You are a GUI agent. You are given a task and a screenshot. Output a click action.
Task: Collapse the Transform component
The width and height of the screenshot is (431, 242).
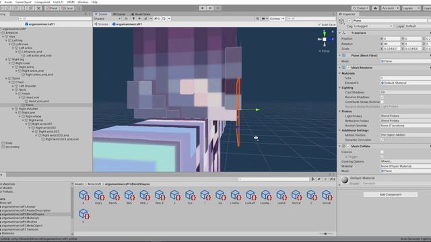339,33
